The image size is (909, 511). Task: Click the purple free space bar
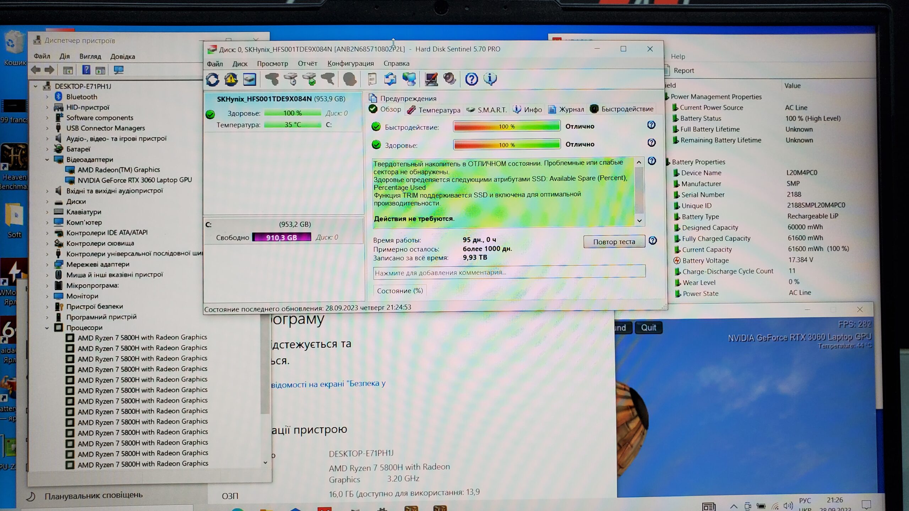point(282,237)
